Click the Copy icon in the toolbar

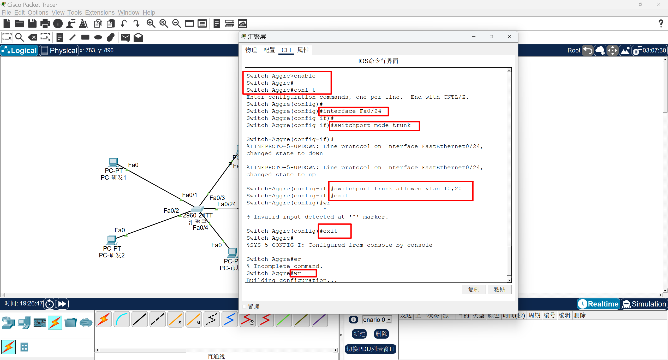98,24
